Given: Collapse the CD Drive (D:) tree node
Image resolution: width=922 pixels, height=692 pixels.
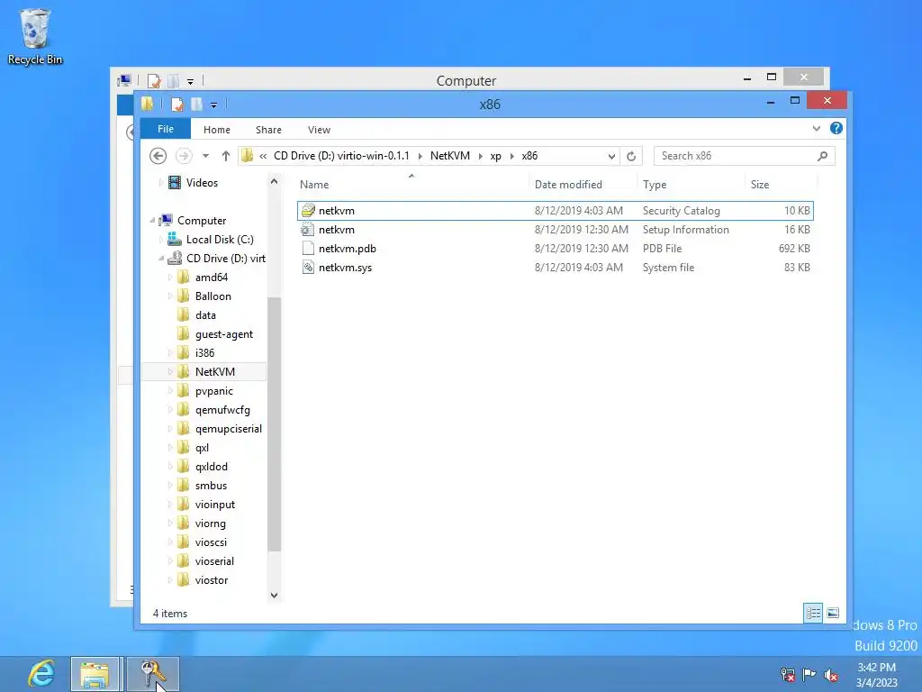Looking at the screenshot, I should [x=161, y=259].
